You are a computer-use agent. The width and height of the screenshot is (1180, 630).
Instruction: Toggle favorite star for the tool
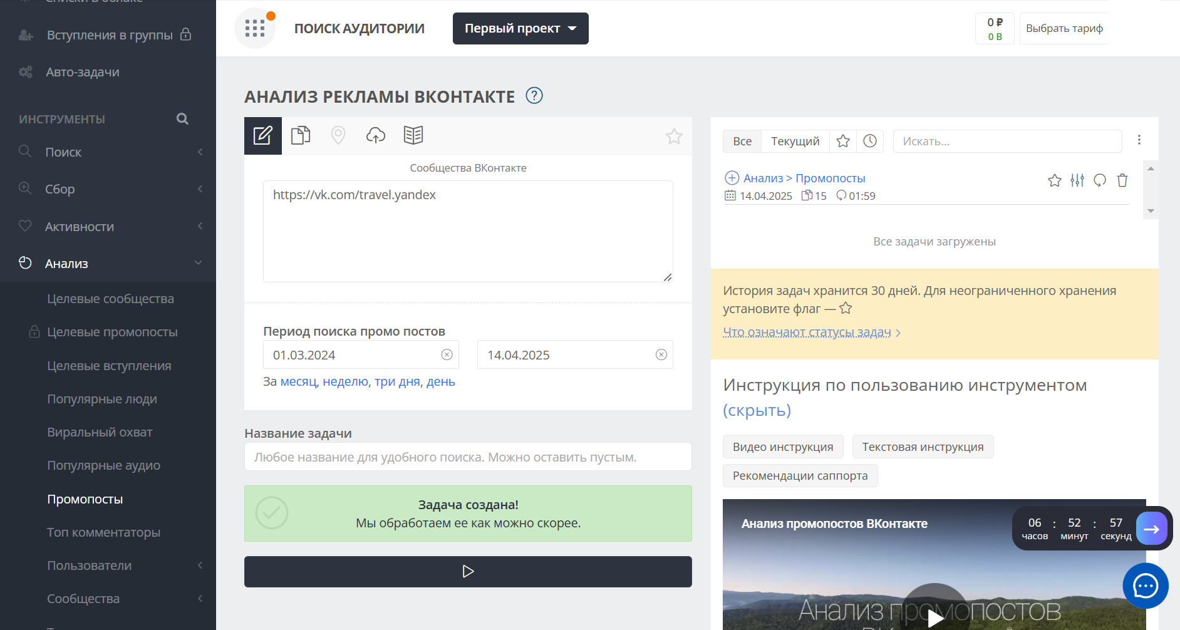(674, 137)
